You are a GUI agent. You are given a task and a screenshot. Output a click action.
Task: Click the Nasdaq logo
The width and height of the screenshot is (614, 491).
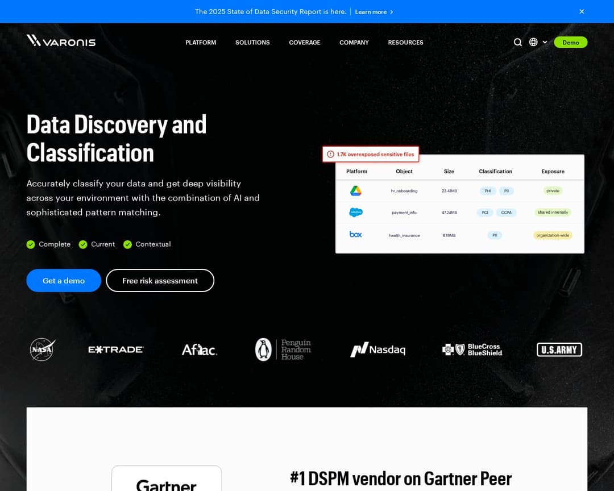[x=378, y=349]
